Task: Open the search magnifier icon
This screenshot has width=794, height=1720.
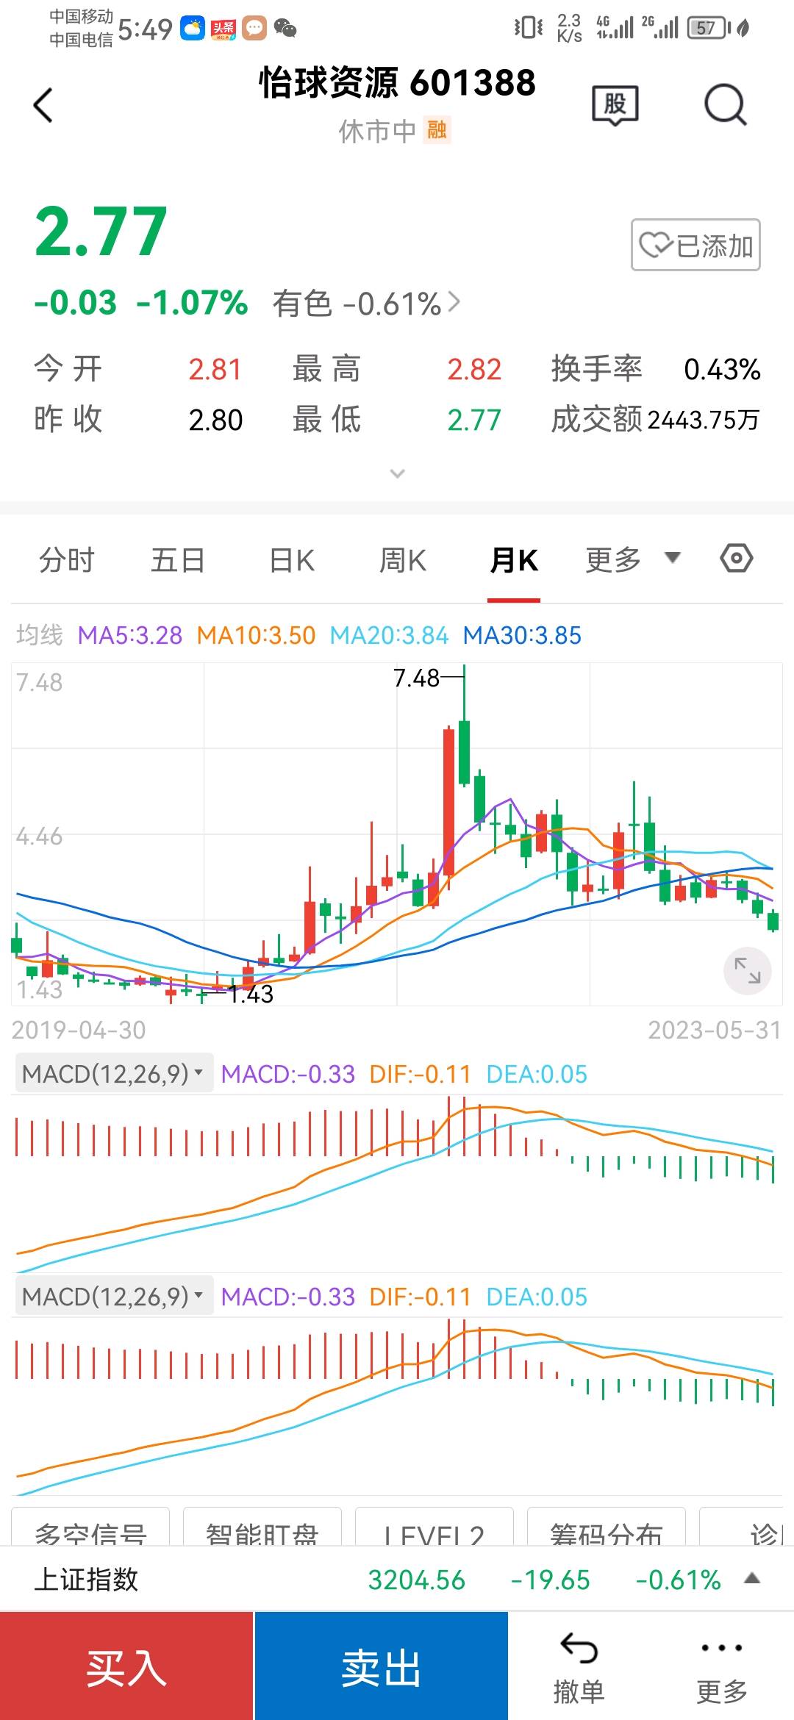Action: (725, 105)
